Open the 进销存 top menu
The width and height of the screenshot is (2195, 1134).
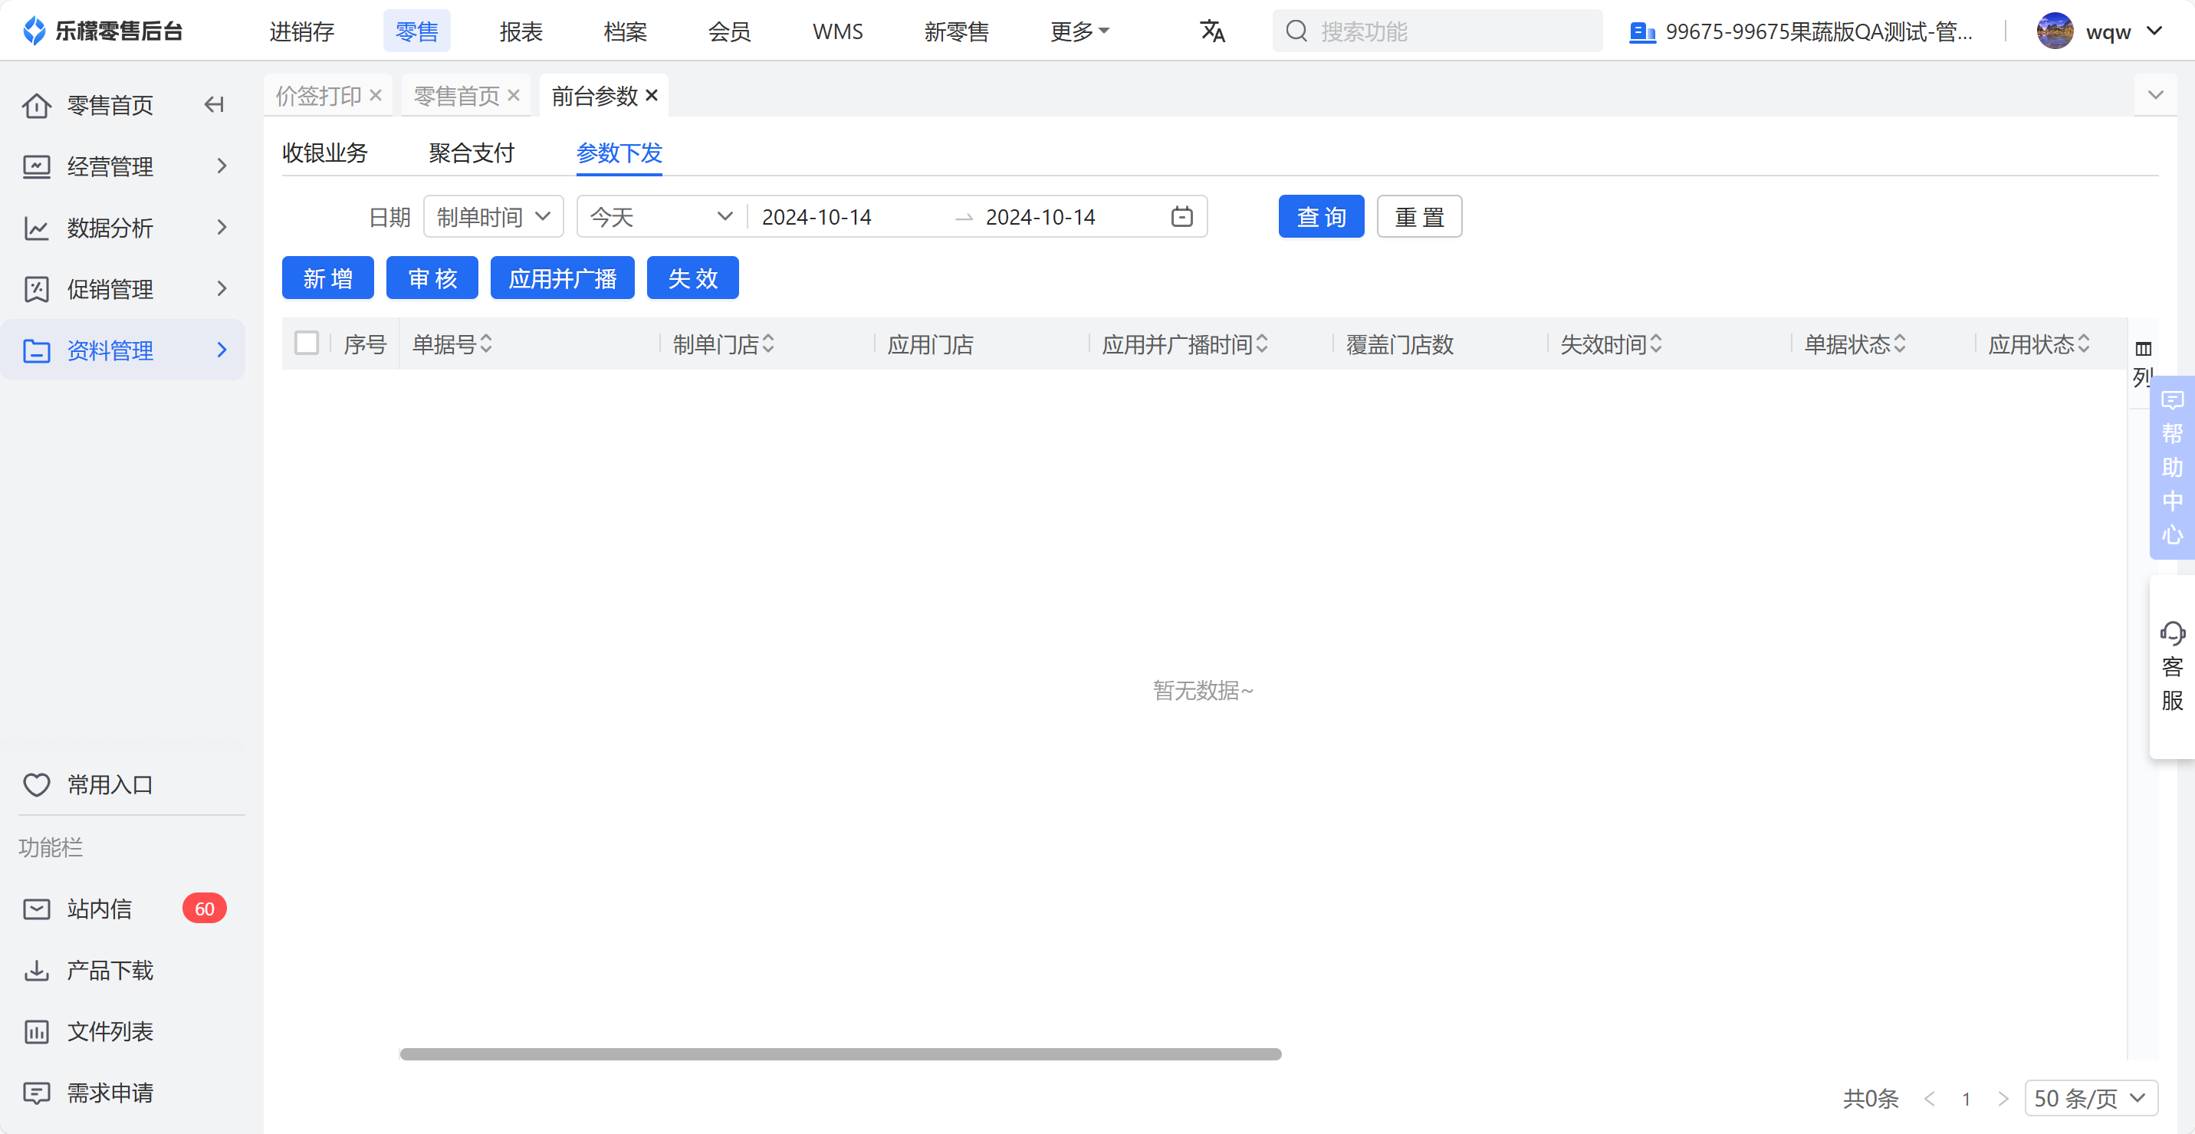[x=301, y=31]
